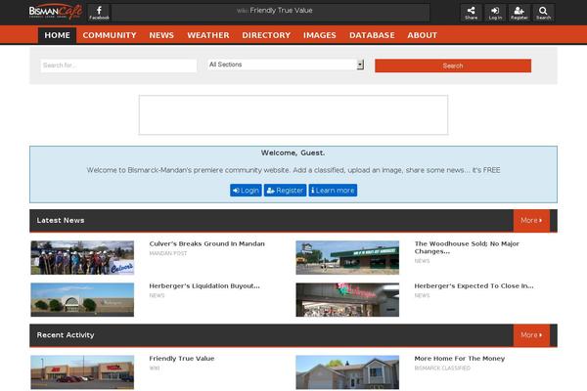The image size is (587, 391).
Task: Click the blue Login button
Action: click(x=246, y=191)
